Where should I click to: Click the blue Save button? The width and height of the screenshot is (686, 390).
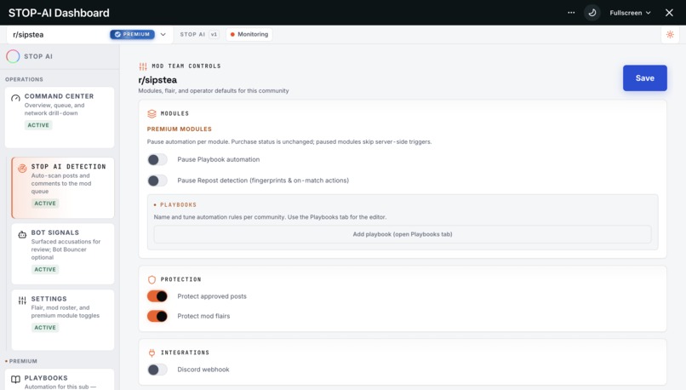[645, 77]
